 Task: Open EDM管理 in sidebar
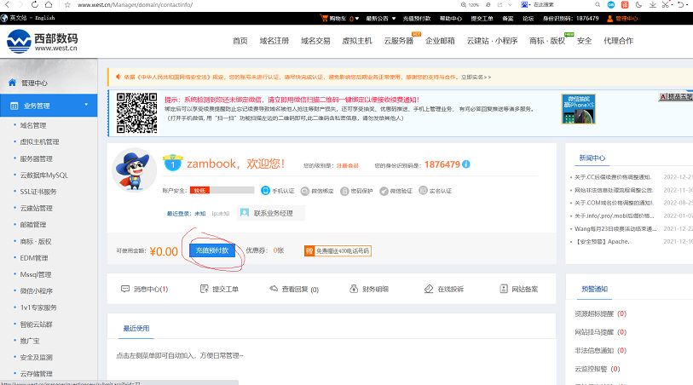[34, 258]
